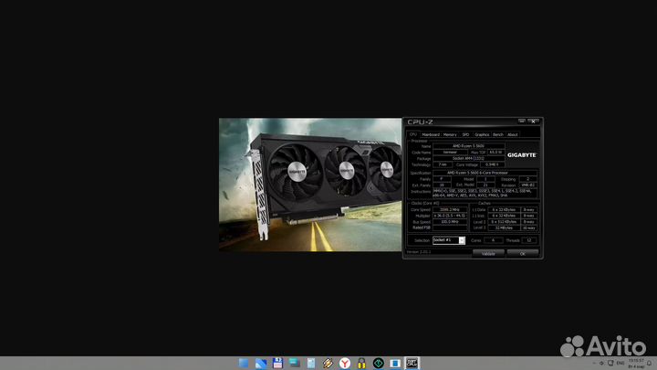This screenshot has height=370, width=657.
Task: Open the teal monitor taskbar icon
Action: 294,364
